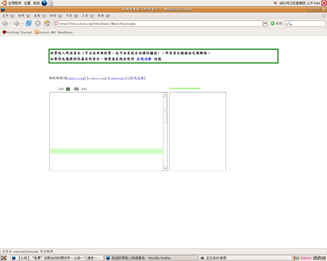This screenshot has height=261, width=327.
Task: Open the bracketed 在线送歌 link
Action: (137, 78)
